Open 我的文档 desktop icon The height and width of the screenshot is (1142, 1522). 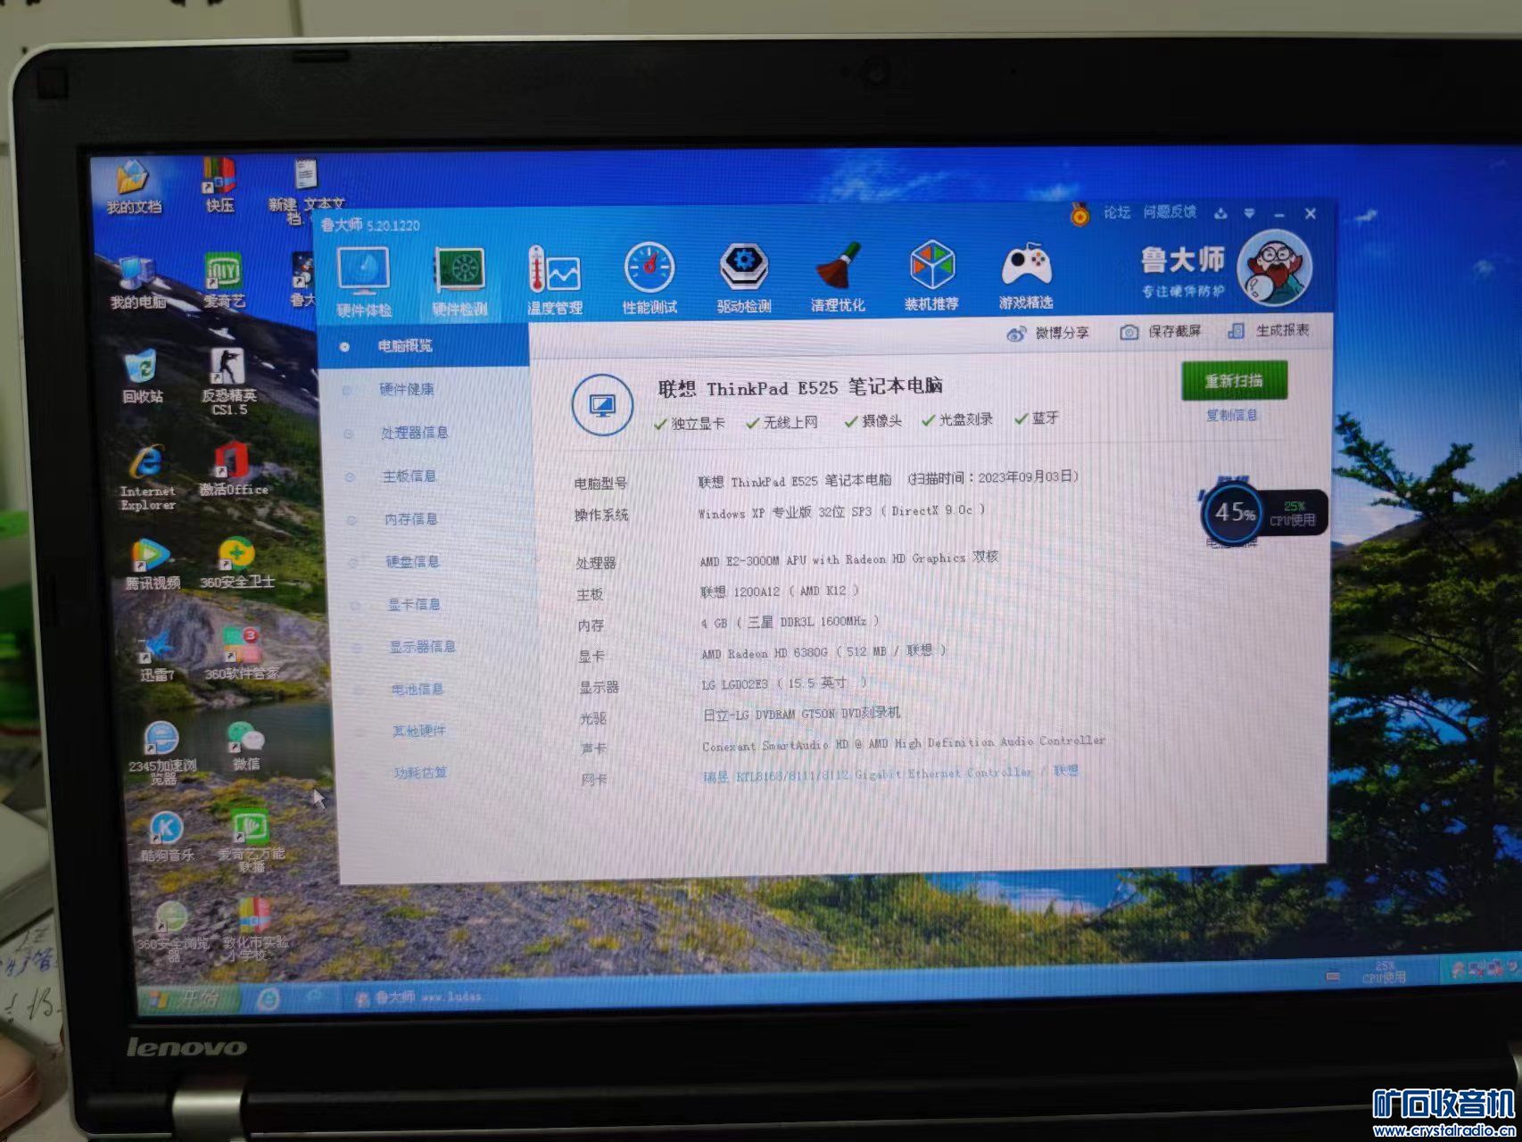(134, 187)
